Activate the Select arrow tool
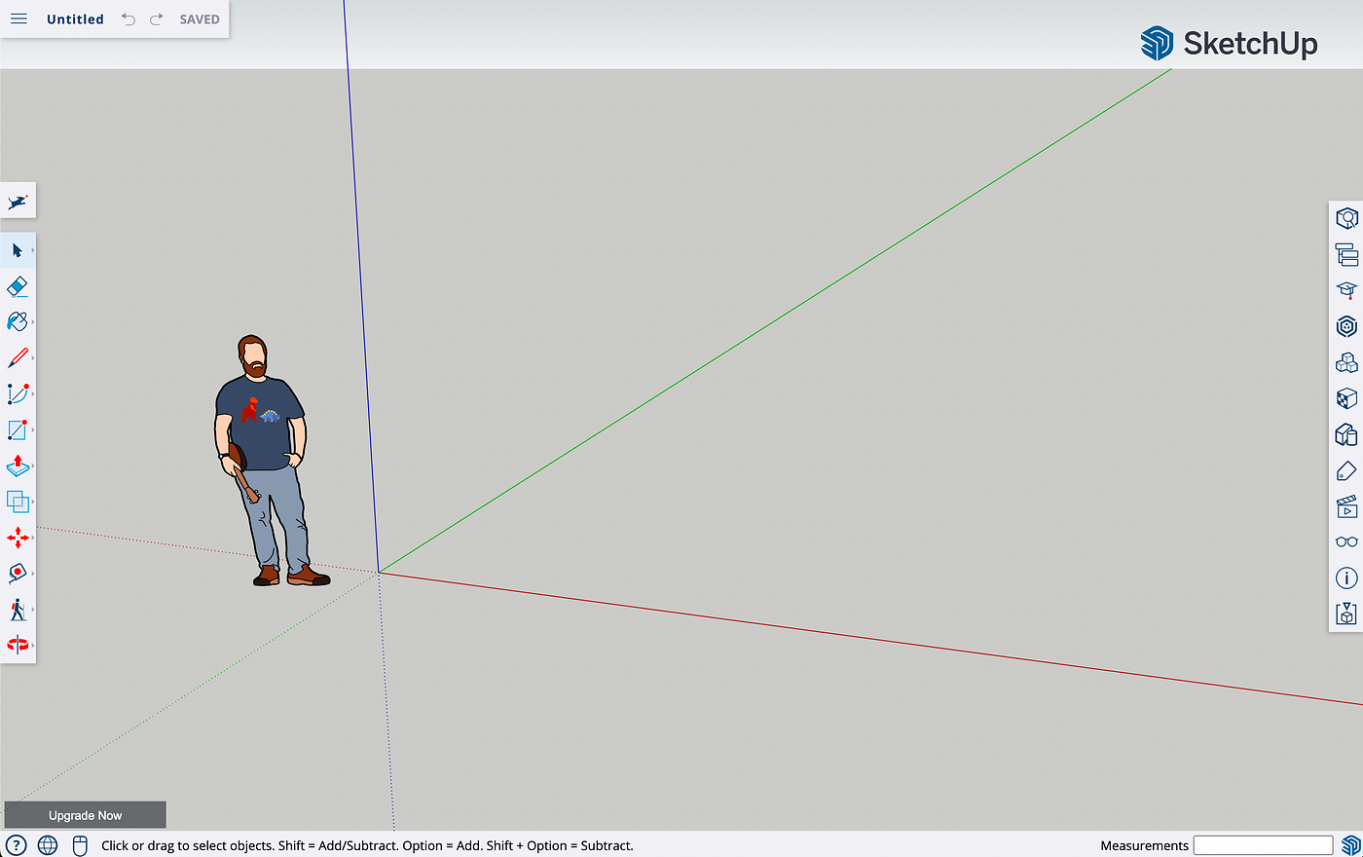This screenshot has height=857, width=1363. (18, 250)
